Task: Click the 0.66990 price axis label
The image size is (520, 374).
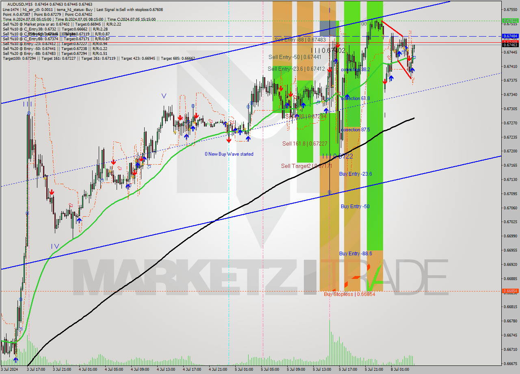Action: (x=510, y=236)
